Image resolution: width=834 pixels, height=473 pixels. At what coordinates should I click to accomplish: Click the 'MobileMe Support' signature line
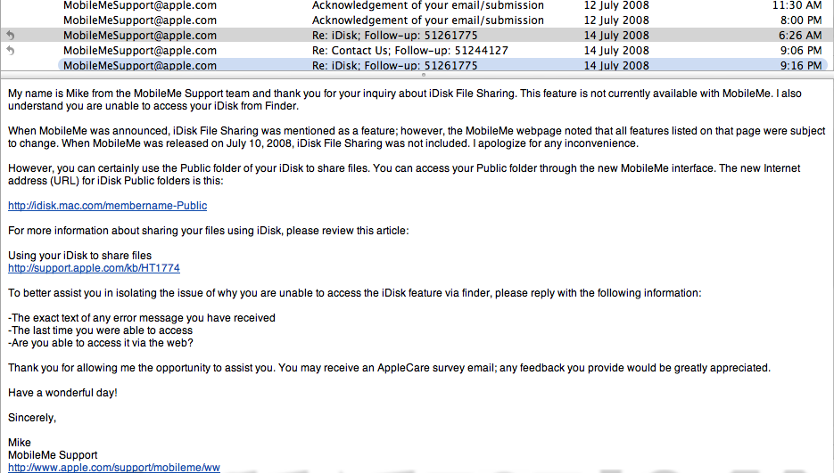coord(53,455)
